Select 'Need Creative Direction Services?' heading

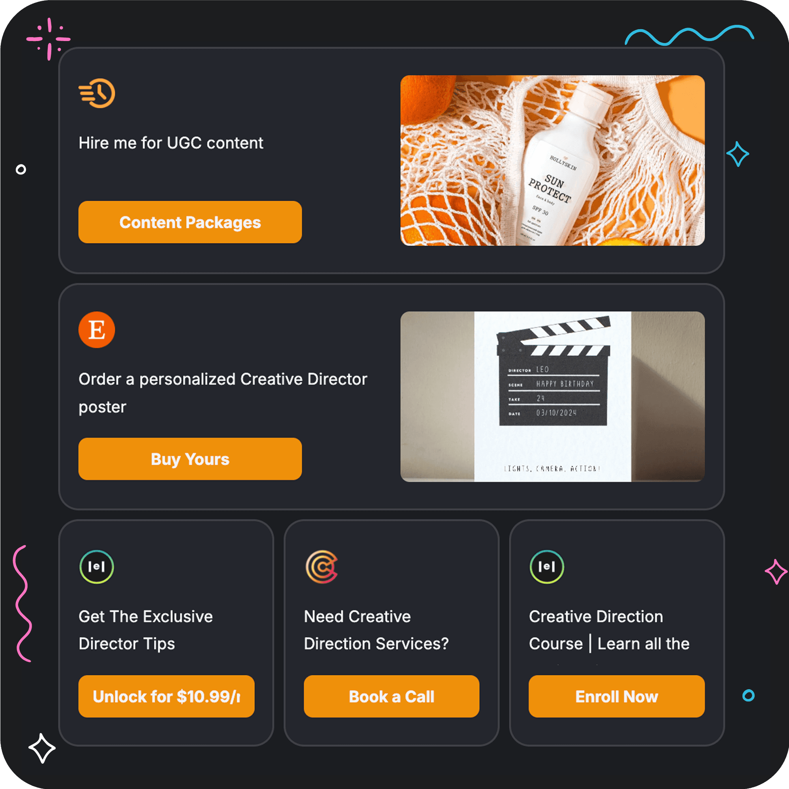pyautogui.click(x=376, y=630)
